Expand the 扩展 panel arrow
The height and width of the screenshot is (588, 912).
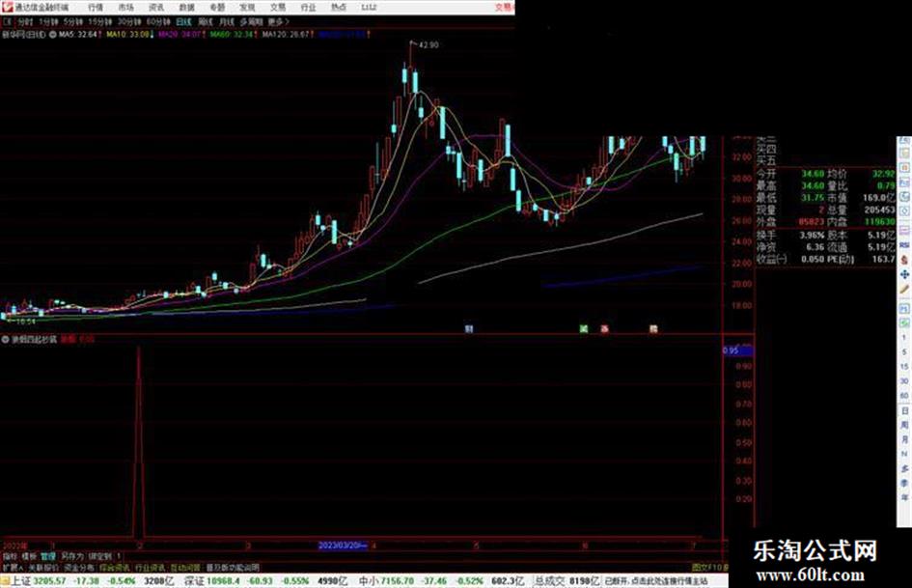point(13,567)
